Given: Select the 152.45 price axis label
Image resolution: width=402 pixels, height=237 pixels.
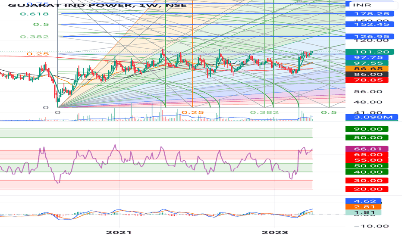Looking at the screenshot, I should tap(370, 24).
